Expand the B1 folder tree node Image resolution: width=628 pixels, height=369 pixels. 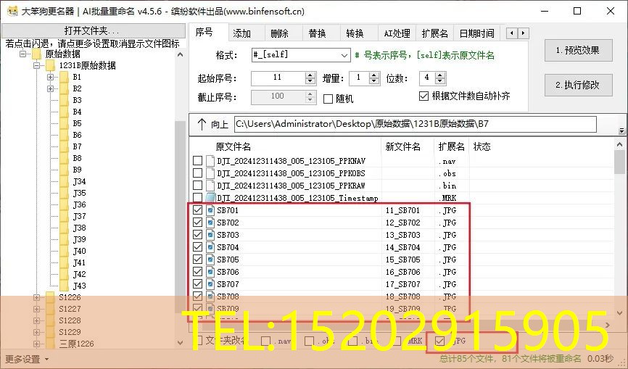[x=51, y=77]
